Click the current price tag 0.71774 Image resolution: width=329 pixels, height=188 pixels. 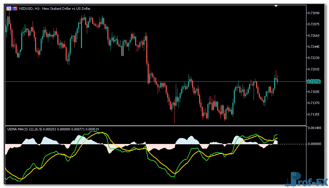tap(314, 82)
